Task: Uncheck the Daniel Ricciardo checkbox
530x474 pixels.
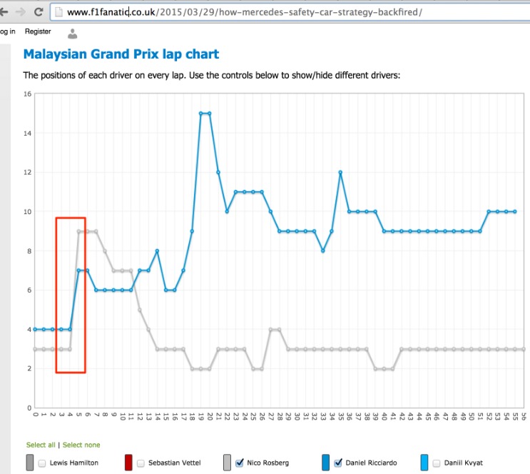Action: click(338, 463)
